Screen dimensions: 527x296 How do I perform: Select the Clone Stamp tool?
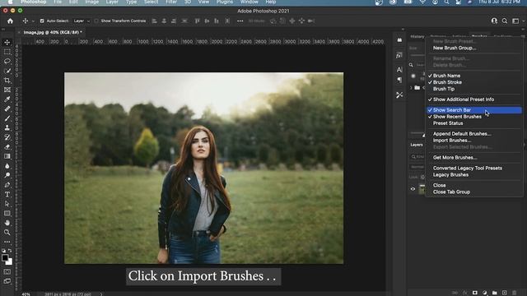[7, 128]
